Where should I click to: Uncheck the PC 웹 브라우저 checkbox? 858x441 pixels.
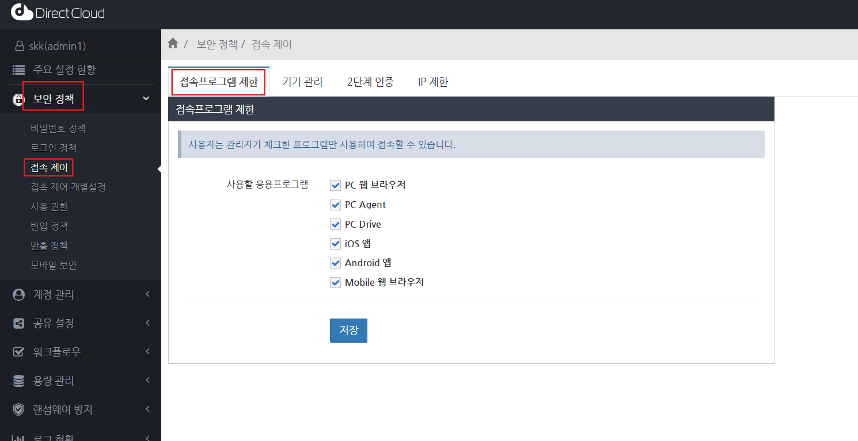coord(336,185)
